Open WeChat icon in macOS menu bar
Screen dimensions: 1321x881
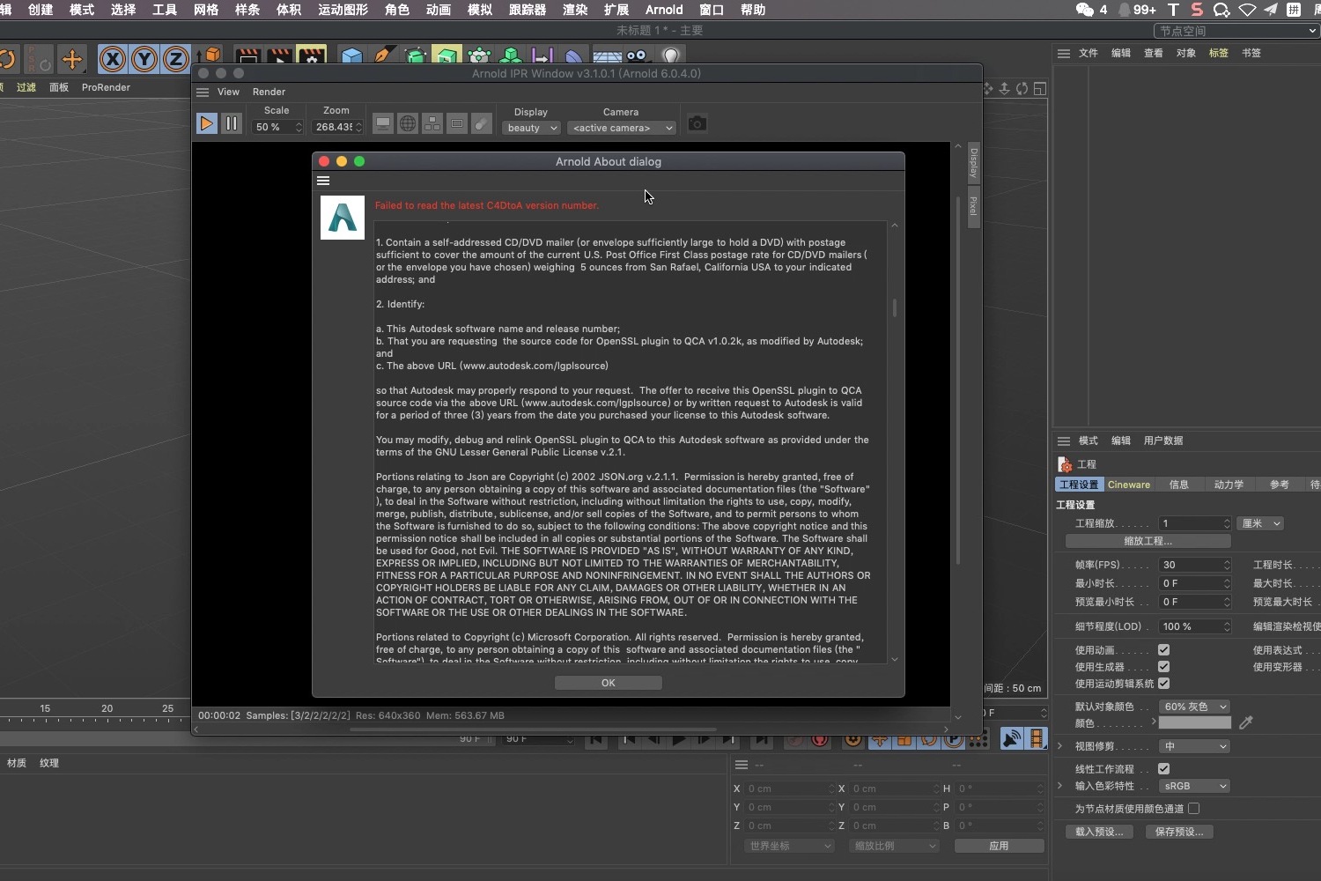1084,10
